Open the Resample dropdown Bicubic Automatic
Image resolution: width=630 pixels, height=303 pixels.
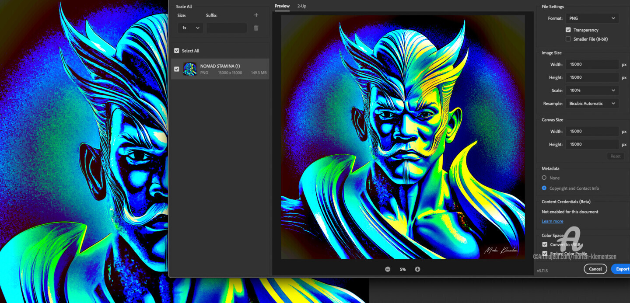[592, 104]
